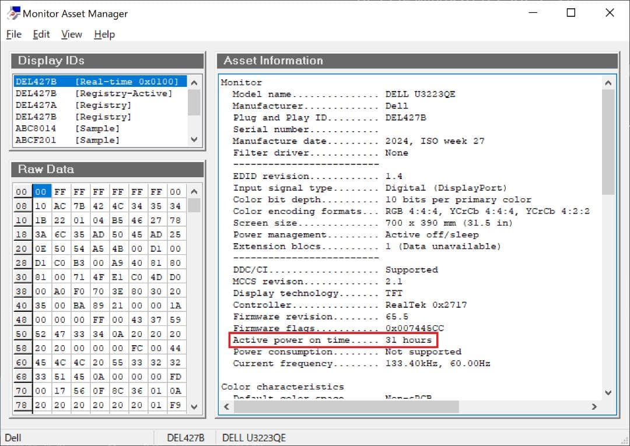Viewport: 630px width, 446px height.
Task: Click the Display IDs scrollbar thumb
Action: pyautogui.click(x=194, y=103)
